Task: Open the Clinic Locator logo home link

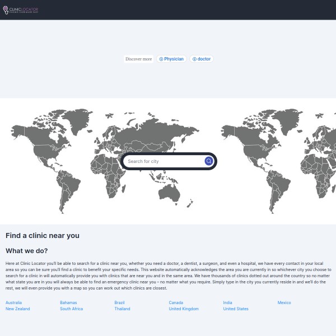Action: pyautogui.click(x=21, y=10)
